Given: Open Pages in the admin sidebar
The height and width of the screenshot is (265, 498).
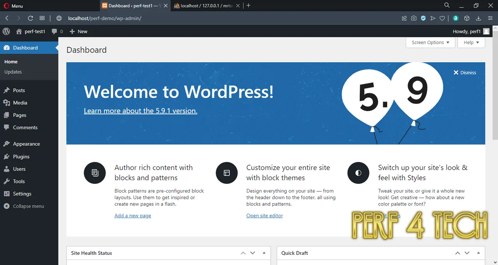Looking at the screenshot, I should tap(29, 115).
